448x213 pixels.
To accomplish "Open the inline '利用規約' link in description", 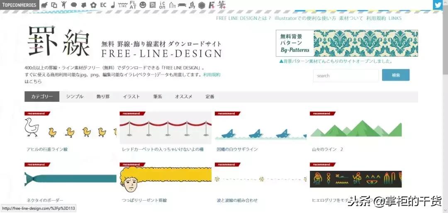I will [212, 74].
